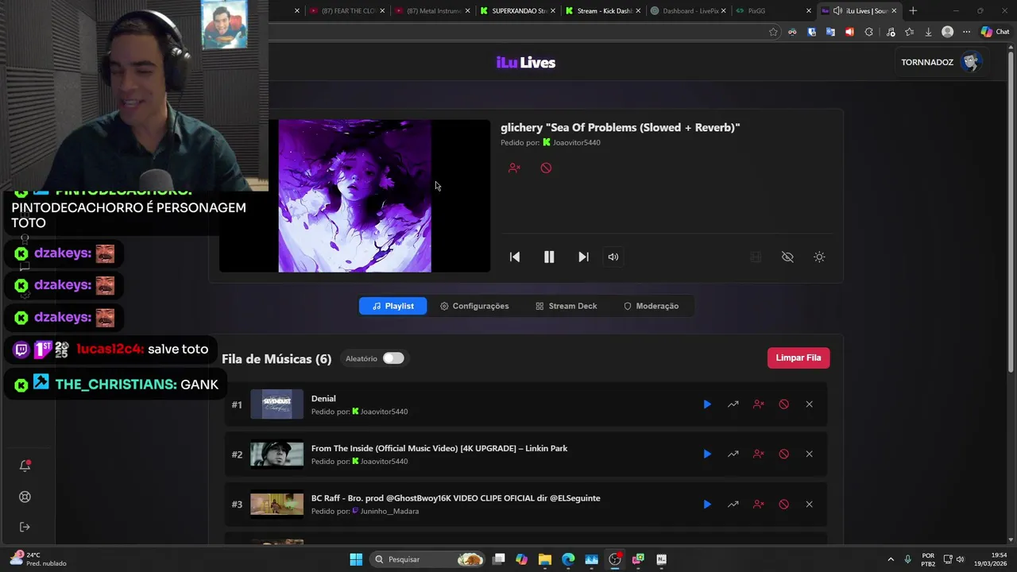Screen dimensions: 1017x572
Task: Prioritize BC Raff - Bro in queue
Action: [733, 504]
